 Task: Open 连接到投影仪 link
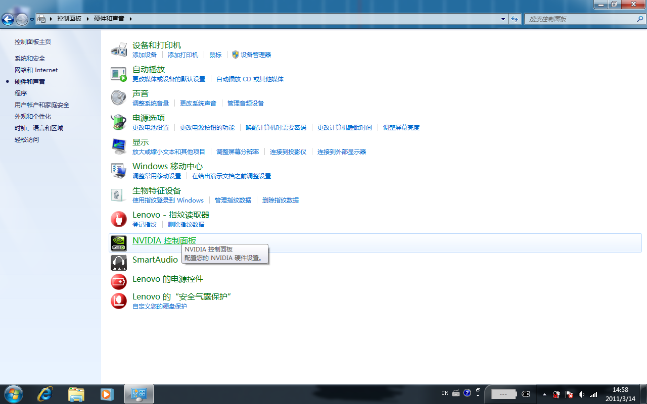tap(288, 152)
